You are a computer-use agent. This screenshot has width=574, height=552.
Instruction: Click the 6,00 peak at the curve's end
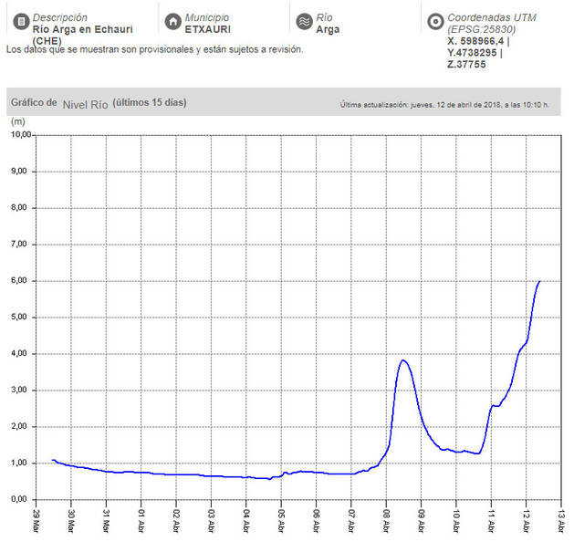point(539,282)
